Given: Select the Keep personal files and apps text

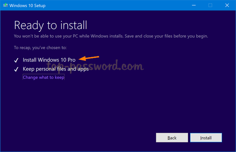Looking at the screenshot, I should click(56, 69).
